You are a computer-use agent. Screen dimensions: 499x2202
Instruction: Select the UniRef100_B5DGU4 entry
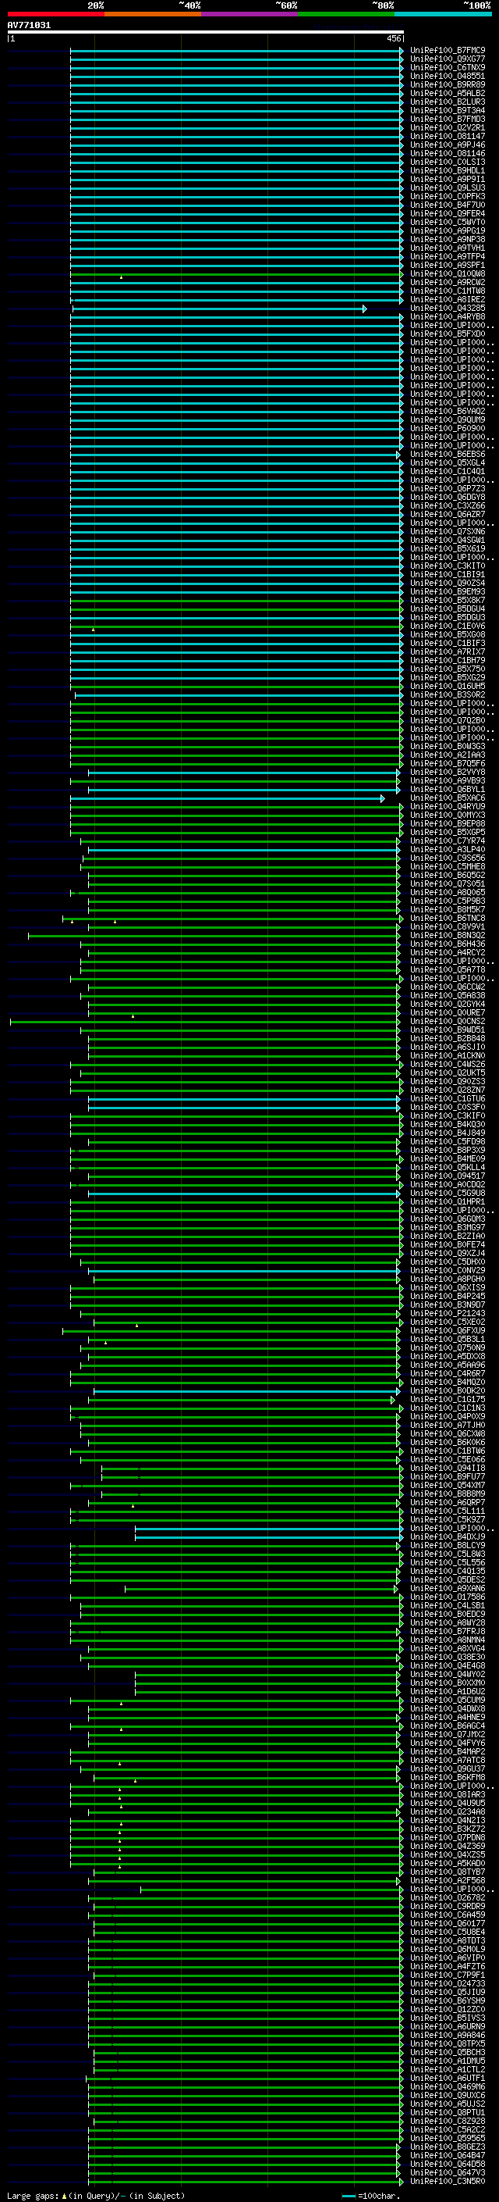point(448,608)
